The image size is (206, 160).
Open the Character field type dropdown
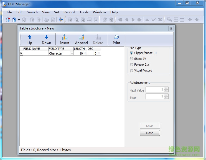72,53
